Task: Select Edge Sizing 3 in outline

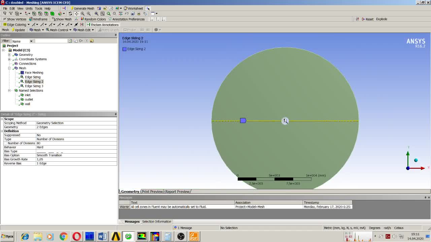Action: coord(34,86)
